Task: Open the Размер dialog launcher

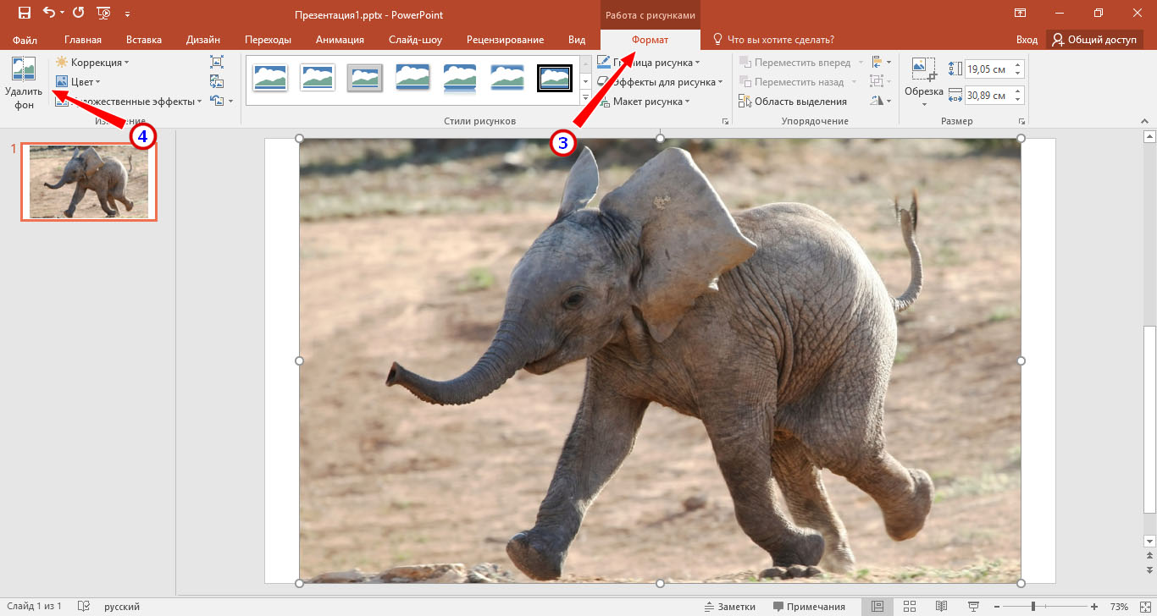Action: 1021,122
